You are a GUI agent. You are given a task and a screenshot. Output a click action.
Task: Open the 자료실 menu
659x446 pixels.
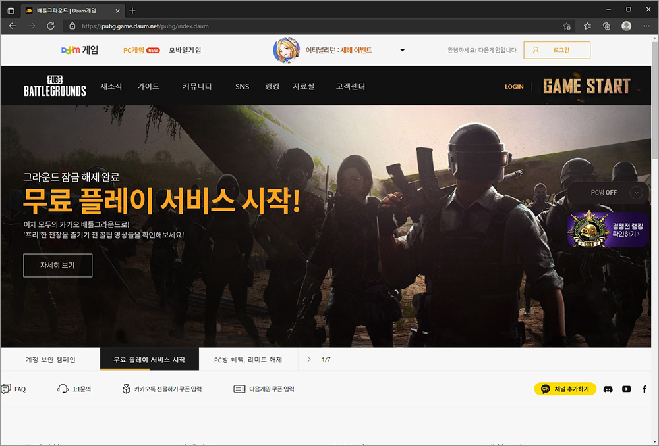[303, 86]
